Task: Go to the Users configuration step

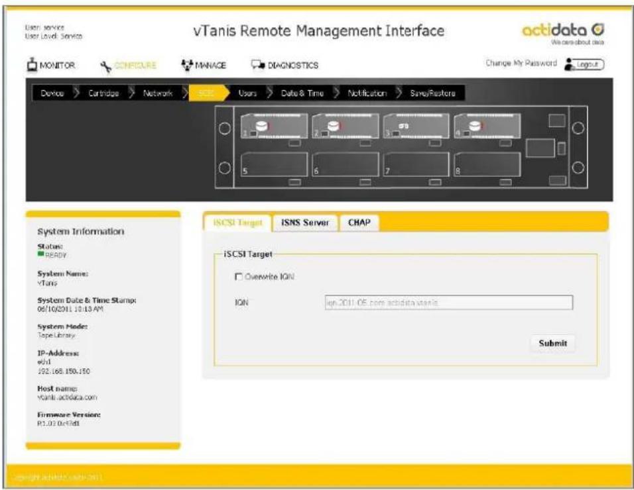Action: coord(247,93)
